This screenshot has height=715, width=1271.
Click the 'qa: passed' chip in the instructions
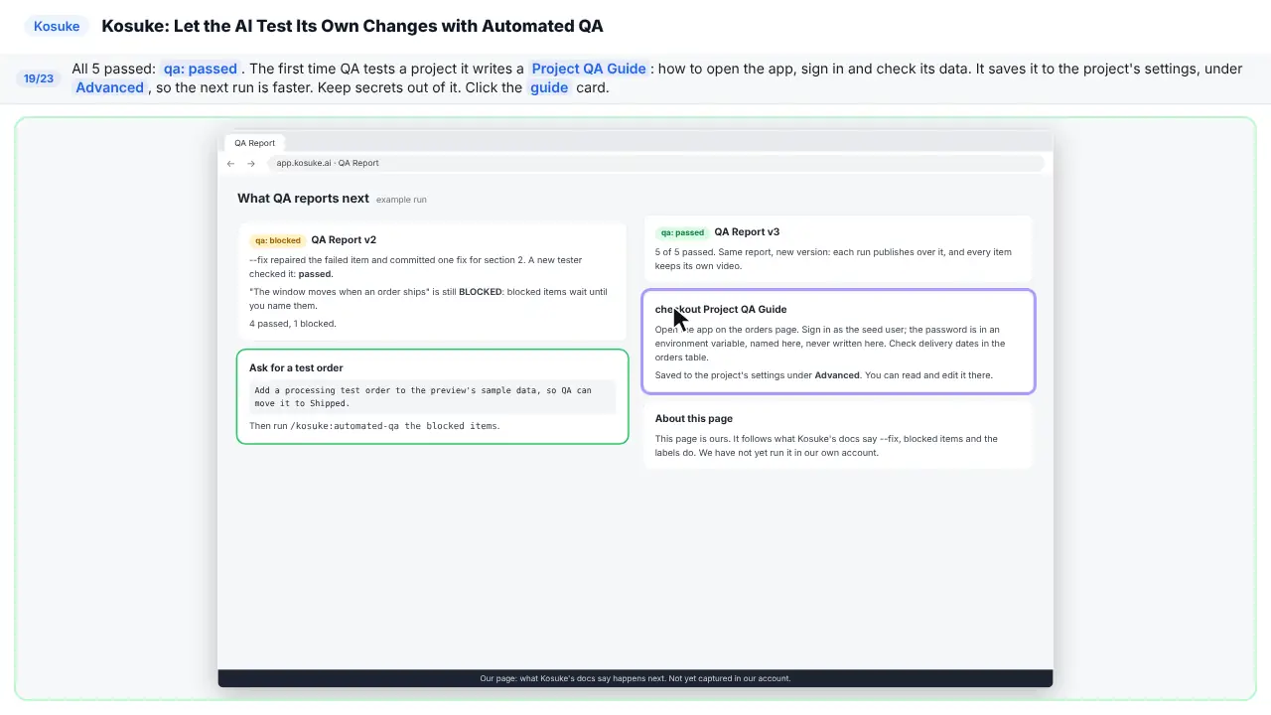[200, 69]
